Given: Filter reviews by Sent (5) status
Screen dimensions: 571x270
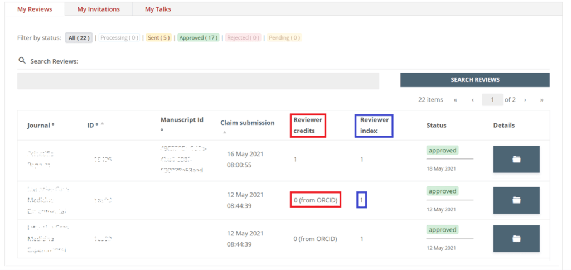Looking at the screenshot, I should coord(158,38).
